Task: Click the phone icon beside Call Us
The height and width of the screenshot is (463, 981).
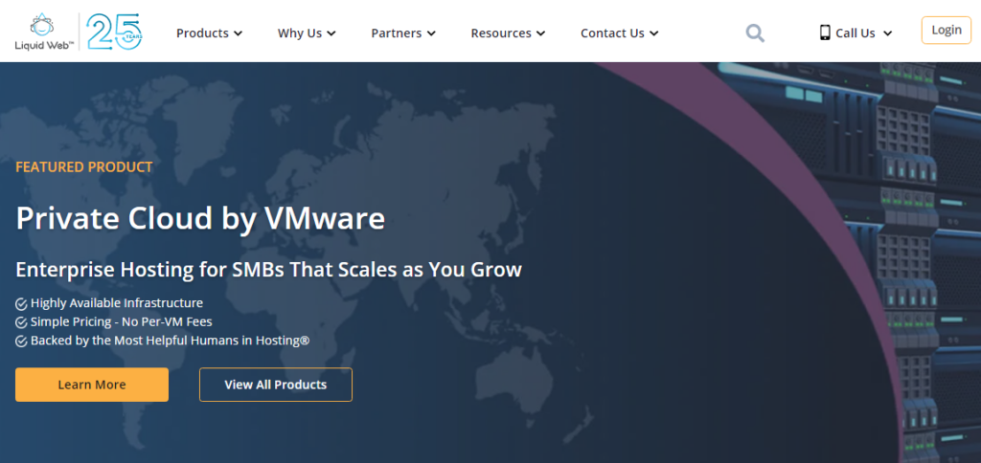Action: 824,33
